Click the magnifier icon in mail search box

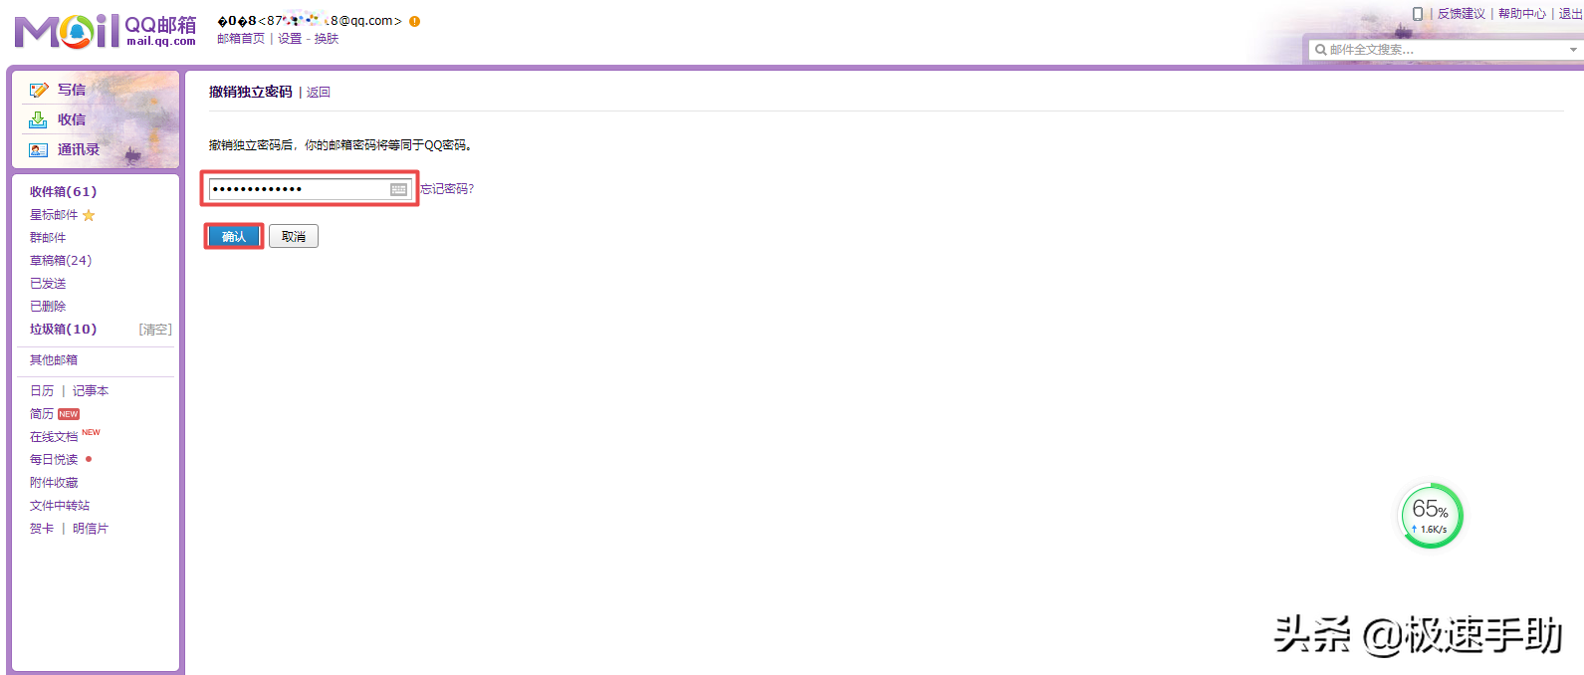[x=1320, y=50]
